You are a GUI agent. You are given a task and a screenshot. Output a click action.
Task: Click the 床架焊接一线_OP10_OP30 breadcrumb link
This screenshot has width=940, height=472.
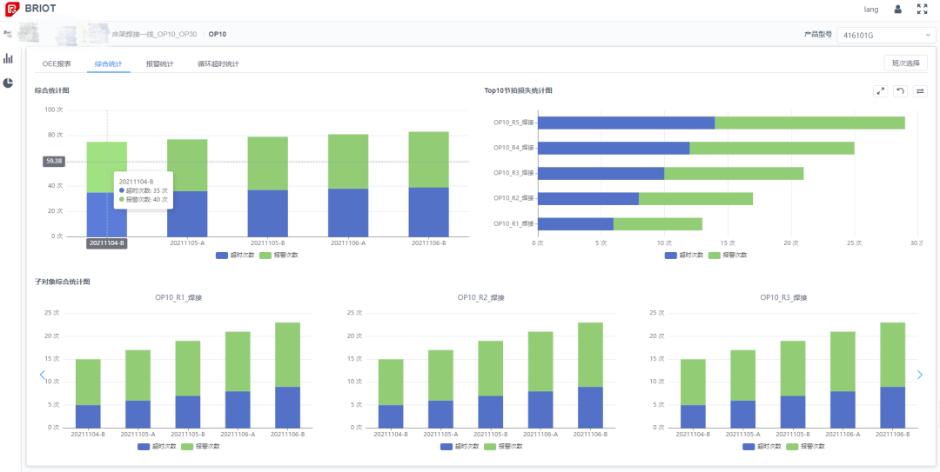pyautogui.click(x=154, y=34)
